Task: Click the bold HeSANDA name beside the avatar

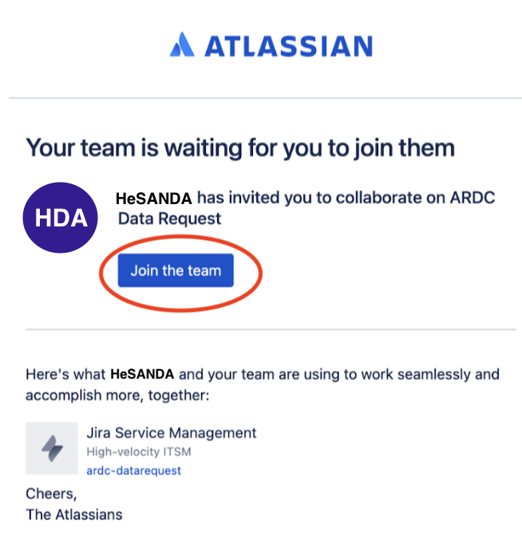Action: [154, 198]
